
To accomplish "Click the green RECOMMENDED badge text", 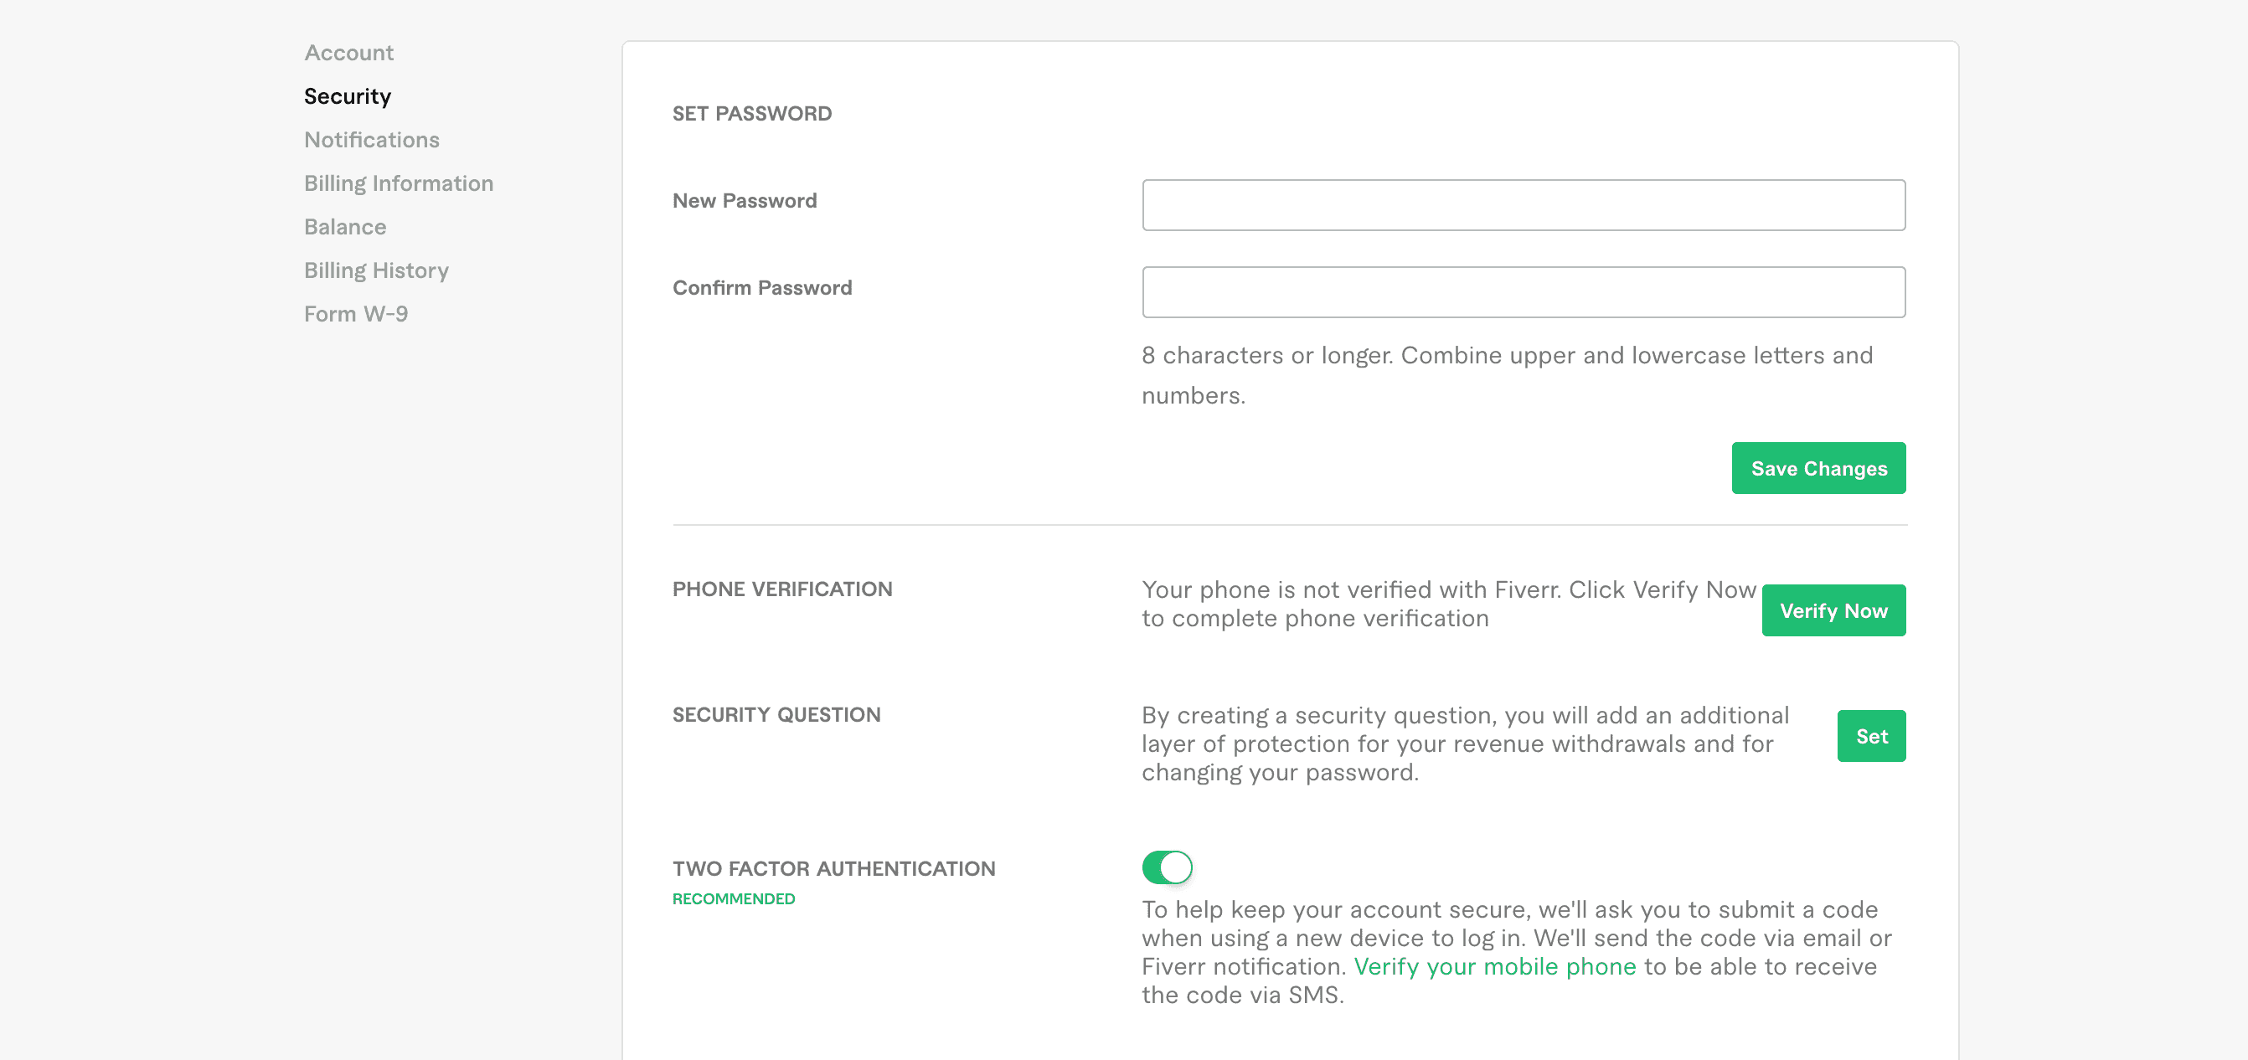I will 733,898.
